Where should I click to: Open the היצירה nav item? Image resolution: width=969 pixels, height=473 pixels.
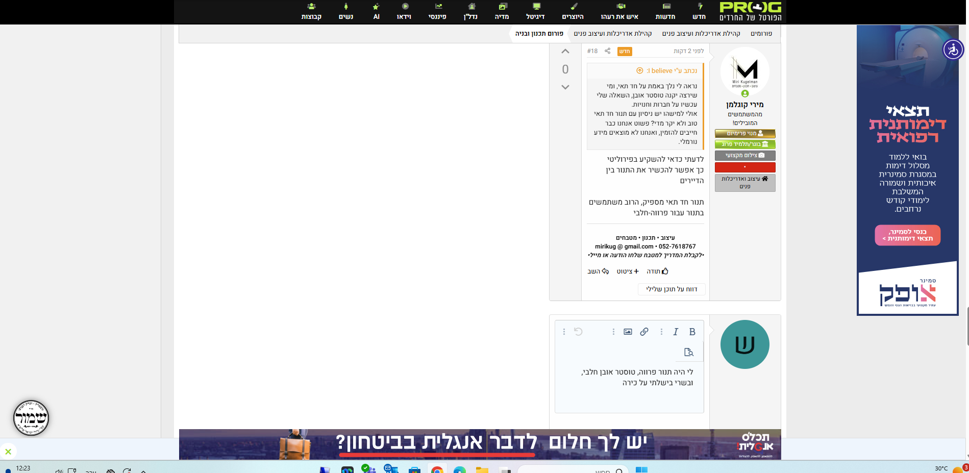(573, 12)
